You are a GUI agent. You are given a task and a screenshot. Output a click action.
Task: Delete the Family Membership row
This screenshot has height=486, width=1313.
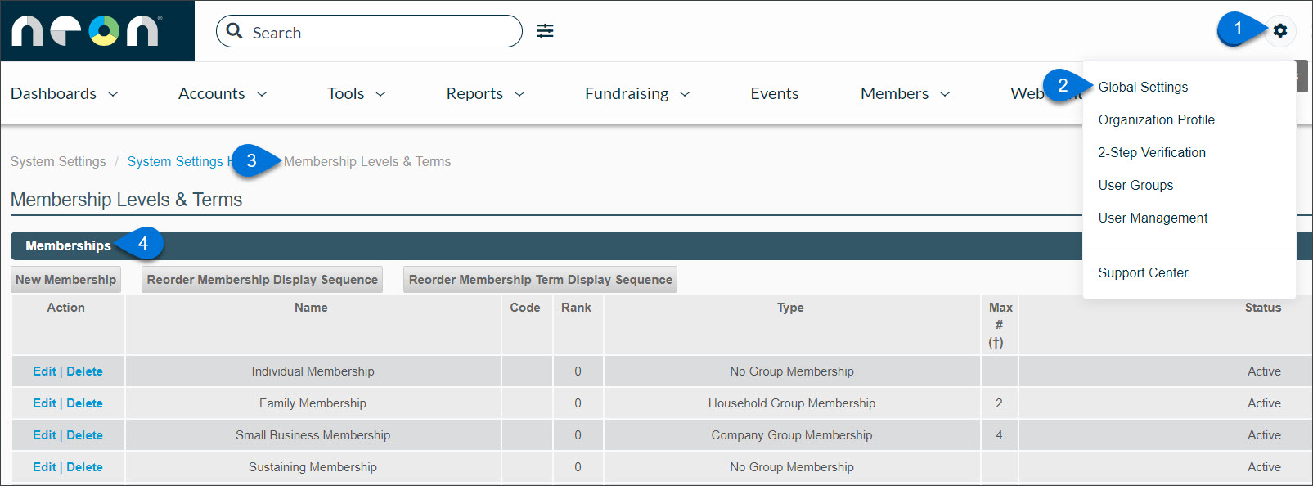point(84,403)
